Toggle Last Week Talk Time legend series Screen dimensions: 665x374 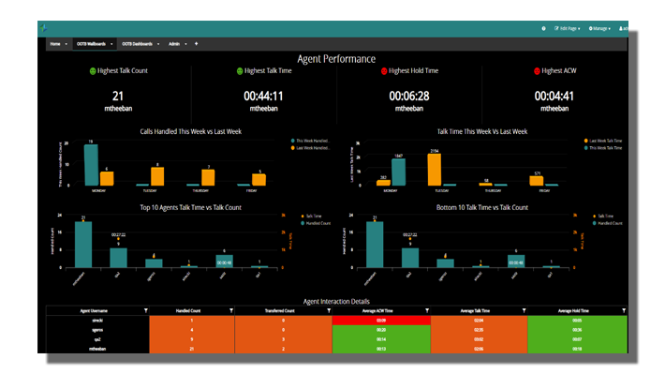(x=602, y=141)
